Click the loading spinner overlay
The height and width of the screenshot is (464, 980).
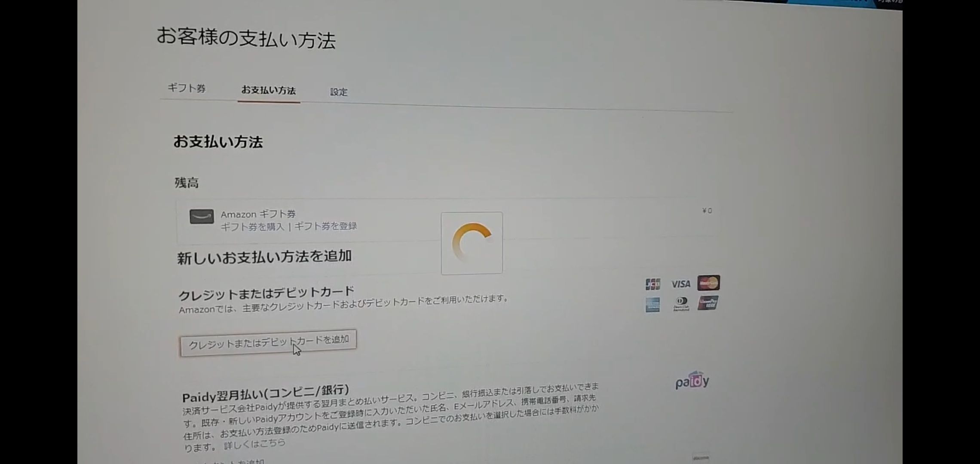point(472,243)
